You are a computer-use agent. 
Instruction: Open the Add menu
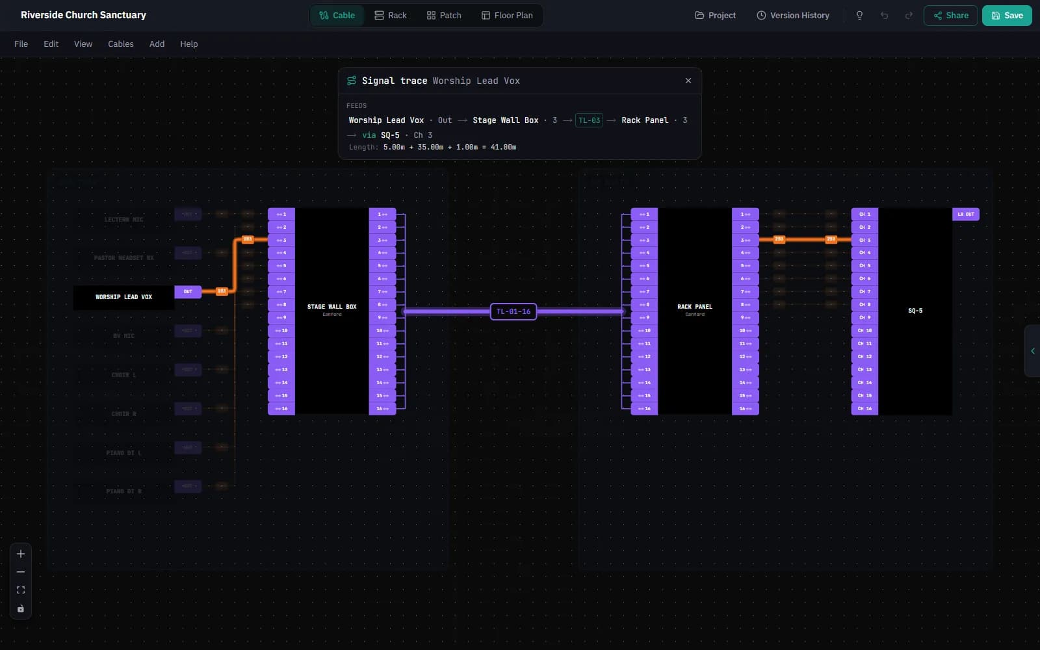click(157, 44)
